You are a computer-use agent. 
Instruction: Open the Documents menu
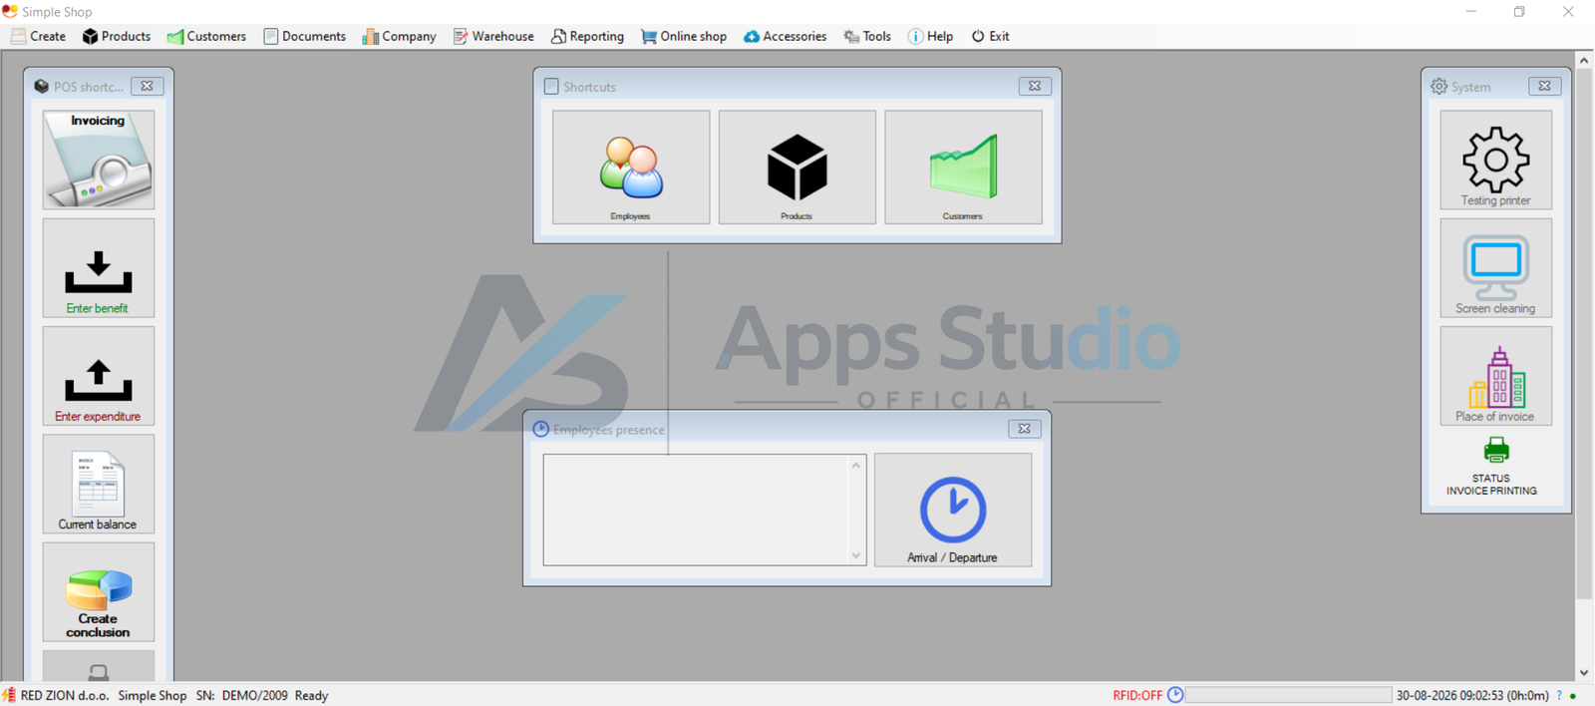coord(304,36)
